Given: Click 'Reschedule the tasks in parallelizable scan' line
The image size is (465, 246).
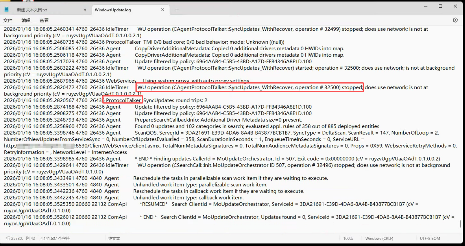Looking at the screenshot, I should [x=231, y=178].
